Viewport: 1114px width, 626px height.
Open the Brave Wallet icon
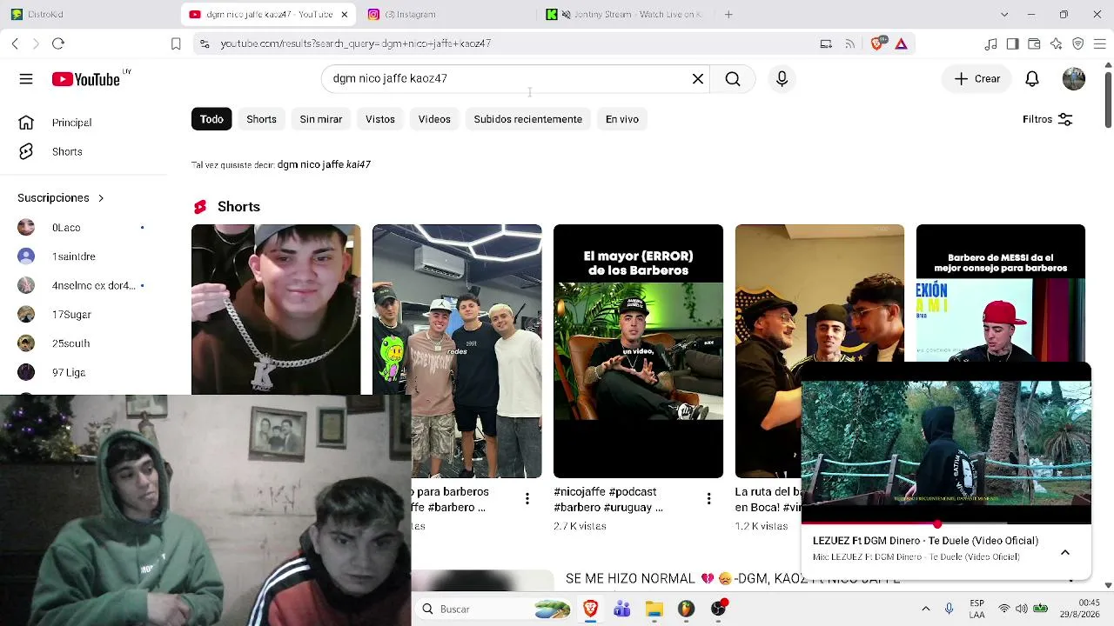point(1034,43)
